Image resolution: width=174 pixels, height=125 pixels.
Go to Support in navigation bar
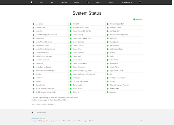click(111, 2)
